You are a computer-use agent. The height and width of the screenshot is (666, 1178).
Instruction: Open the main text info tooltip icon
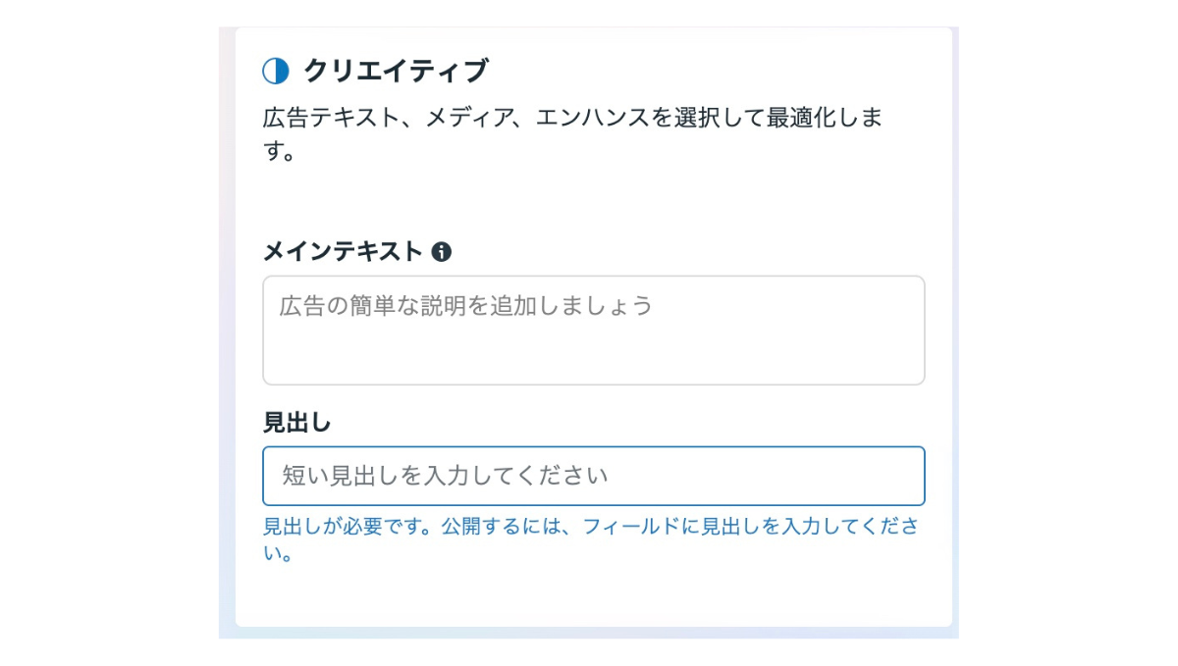click(442, 252)
